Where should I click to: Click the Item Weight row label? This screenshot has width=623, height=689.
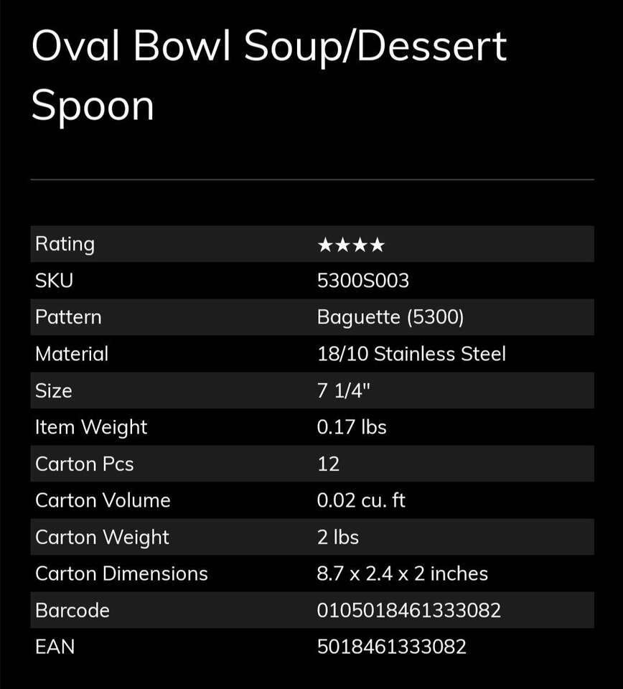click(x=91, y=427)
